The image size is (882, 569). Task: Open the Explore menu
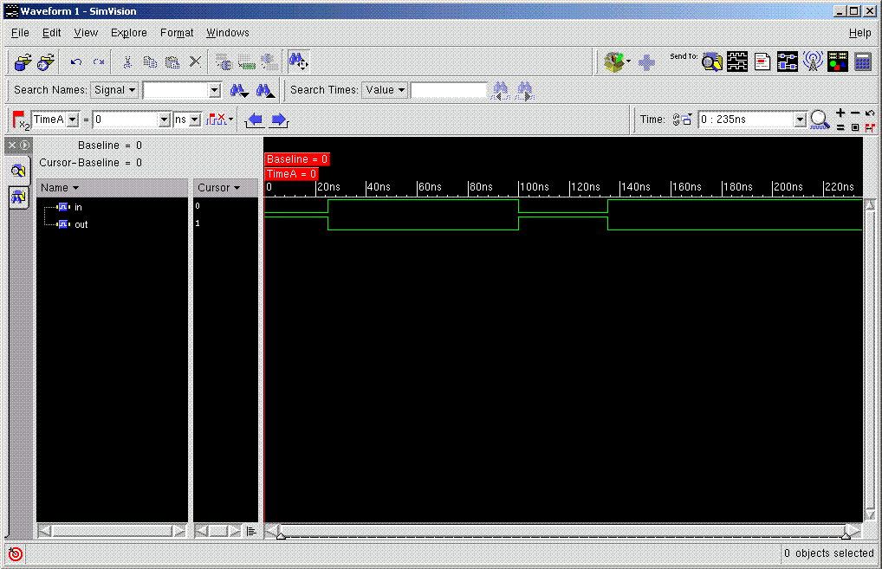click(x=129, y=33)
